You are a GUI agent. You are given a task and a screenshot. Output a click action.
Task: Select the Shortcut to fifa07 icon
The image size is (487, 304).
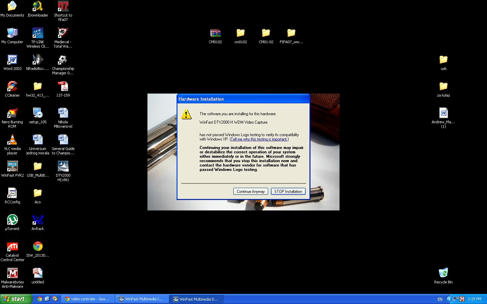tap(63, 11)
